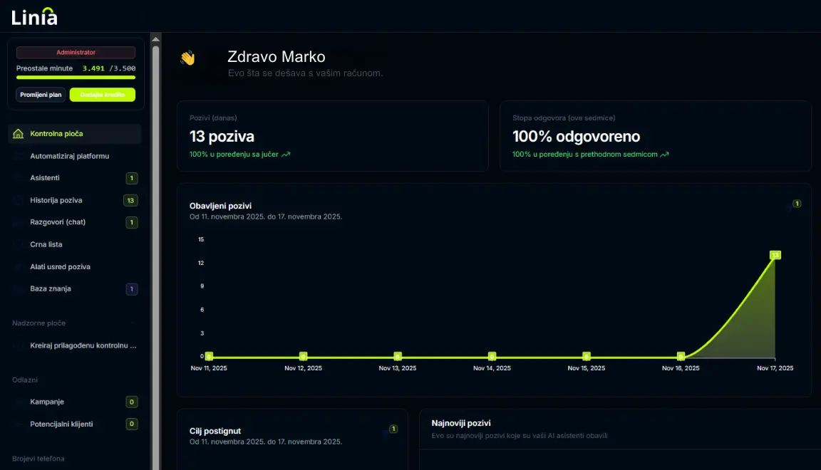Click the waving hand emoji
Viewport: 821px width, 470px height.
pyautogui.click(x=187, y=58)
